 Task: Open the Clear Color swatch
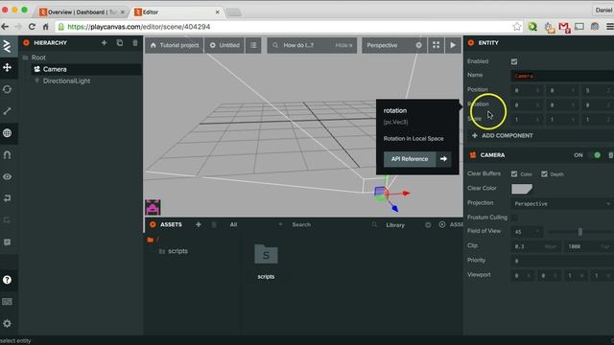coord(522,189)
